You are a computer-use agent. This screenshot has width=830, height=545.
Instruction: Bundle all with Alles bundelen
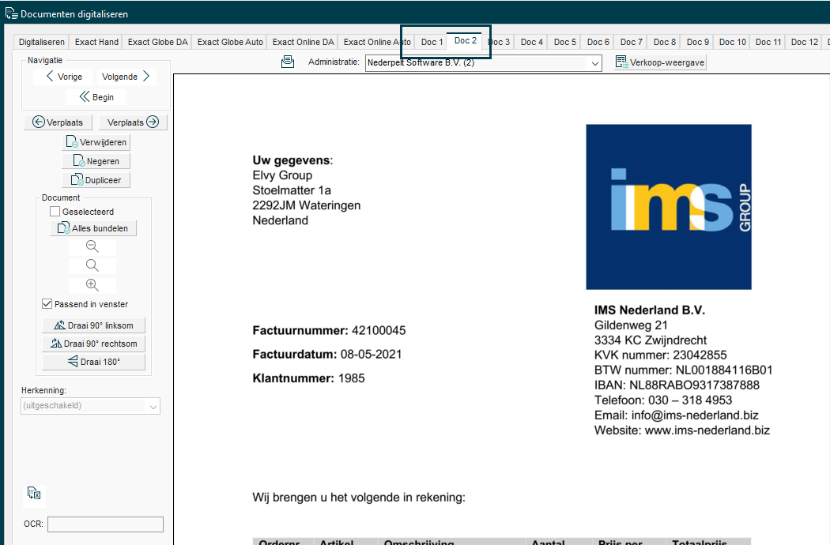[93, 228]
